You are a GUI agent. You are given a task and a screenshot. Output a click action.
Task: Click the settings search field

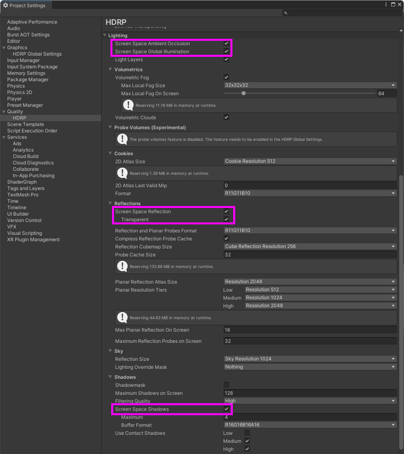coord(342,13)
